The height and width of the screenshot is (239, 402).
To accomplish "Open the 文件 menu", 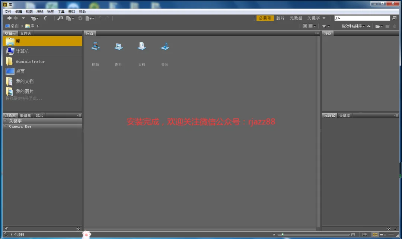I will pos(8,12).
